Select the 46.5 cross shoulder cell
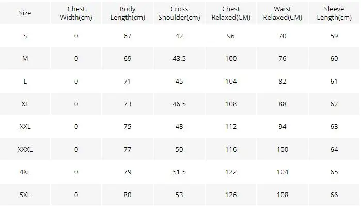361x209 pixels. tap(179, 104)
